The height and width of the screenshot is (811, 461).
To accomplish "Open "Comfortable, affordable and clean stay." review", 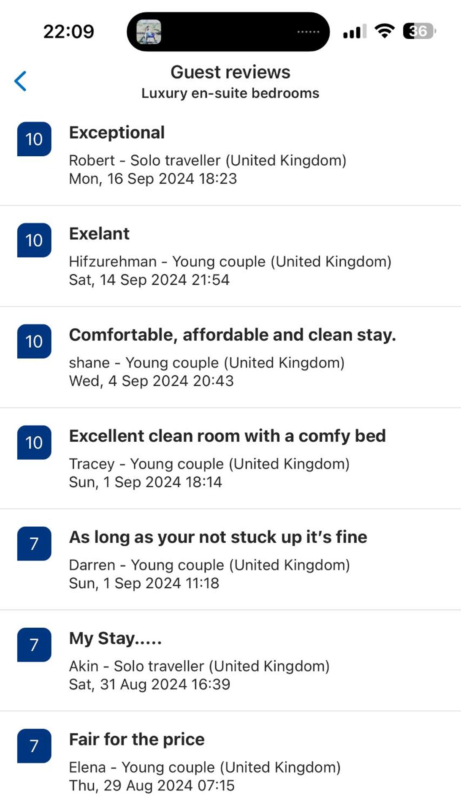I will pyautogui.click(x=232, y=335).
